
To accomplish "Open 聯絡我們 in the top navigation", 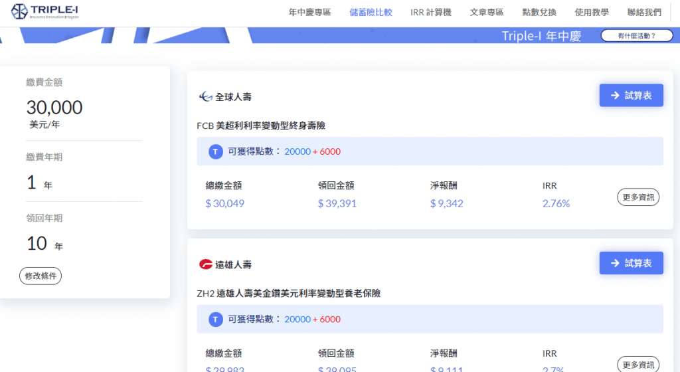I will 644,13.
